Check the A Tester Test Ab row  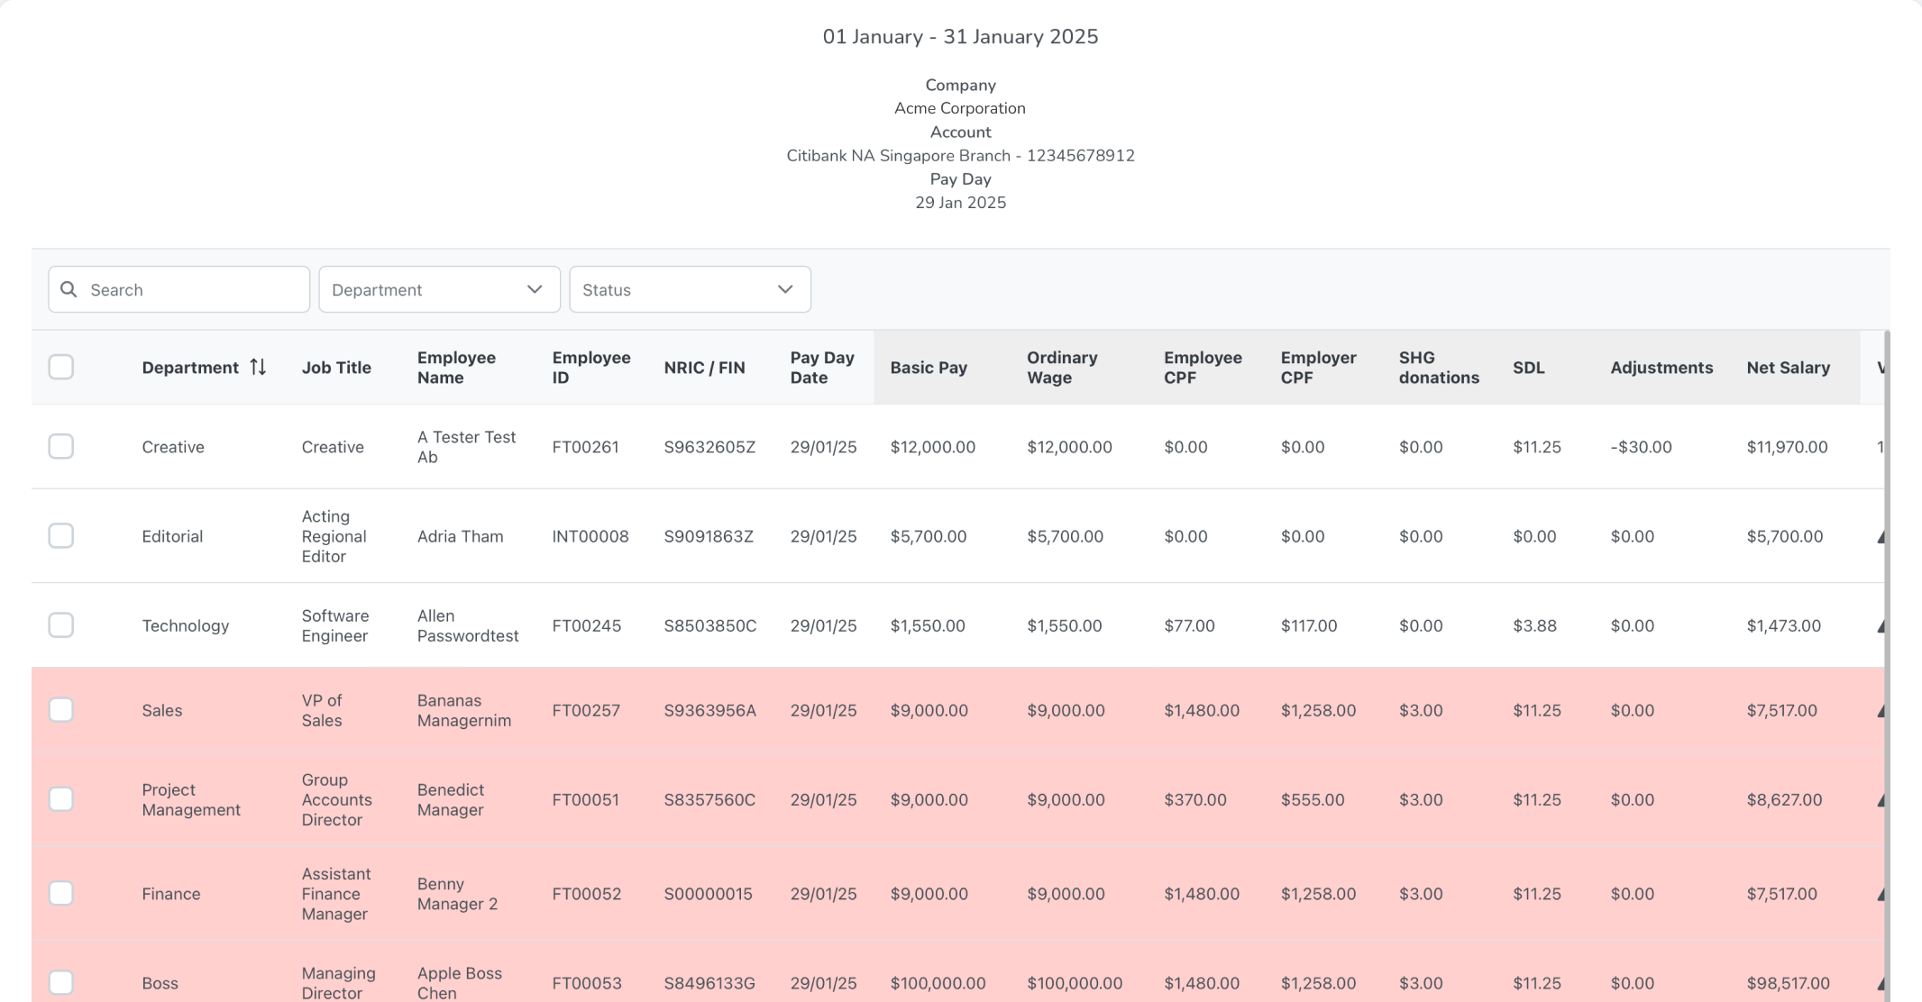(x=61, y=446)
